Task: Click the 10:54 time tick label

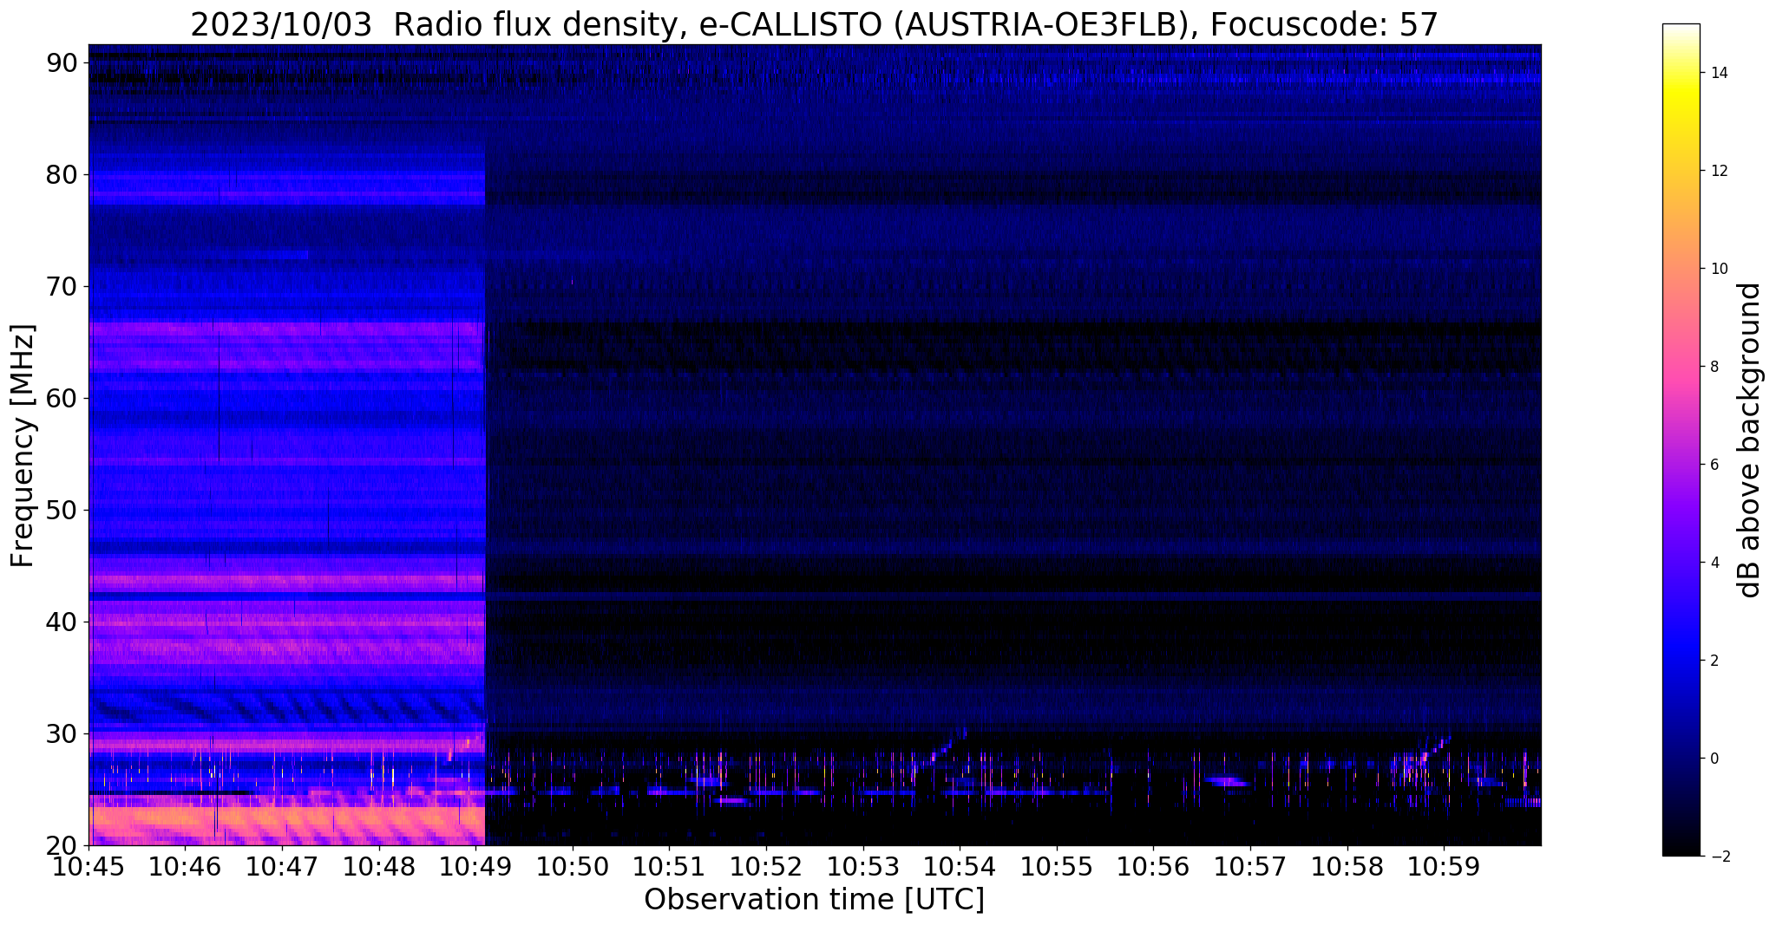Action: point(960,865)
